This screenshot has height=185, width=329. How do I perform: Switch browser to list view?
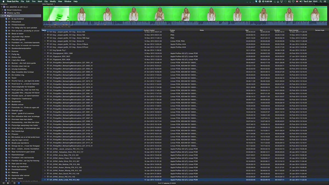point(19,183)
